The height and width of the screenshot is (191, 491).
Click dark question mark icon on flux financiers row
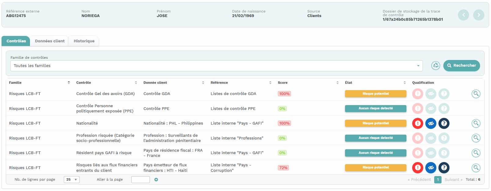[444, 168]
